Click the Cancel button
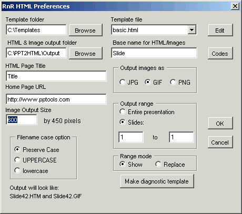Viewport: 242px width, 214px height. [x=220, y=142]
